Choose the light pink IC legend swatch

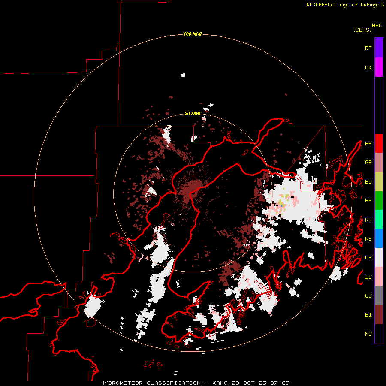point(379,277)
